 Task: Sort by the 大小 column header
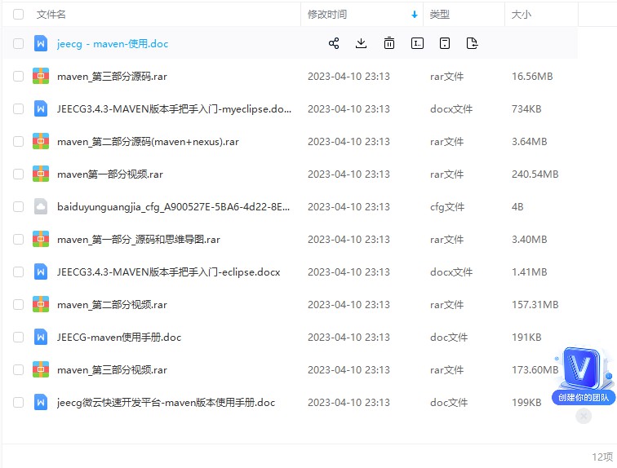click(x=522, y=15)
